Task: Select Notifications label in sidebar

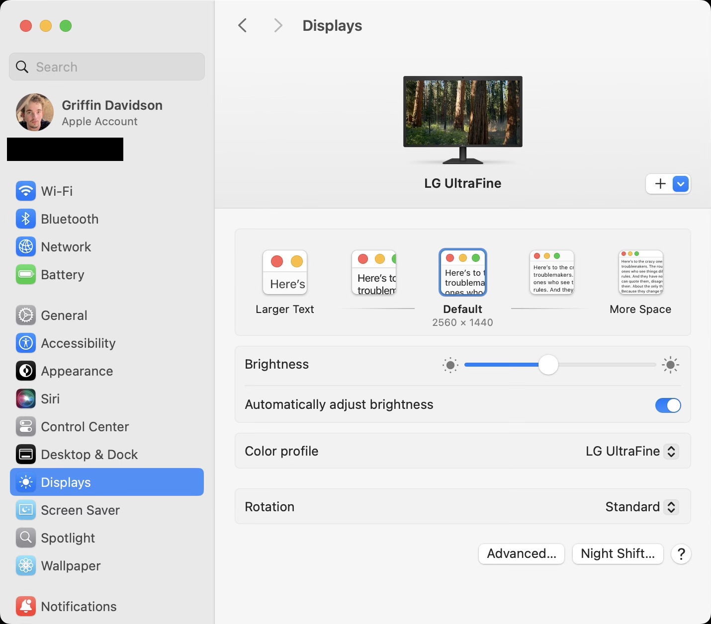Action: point(79,607)
